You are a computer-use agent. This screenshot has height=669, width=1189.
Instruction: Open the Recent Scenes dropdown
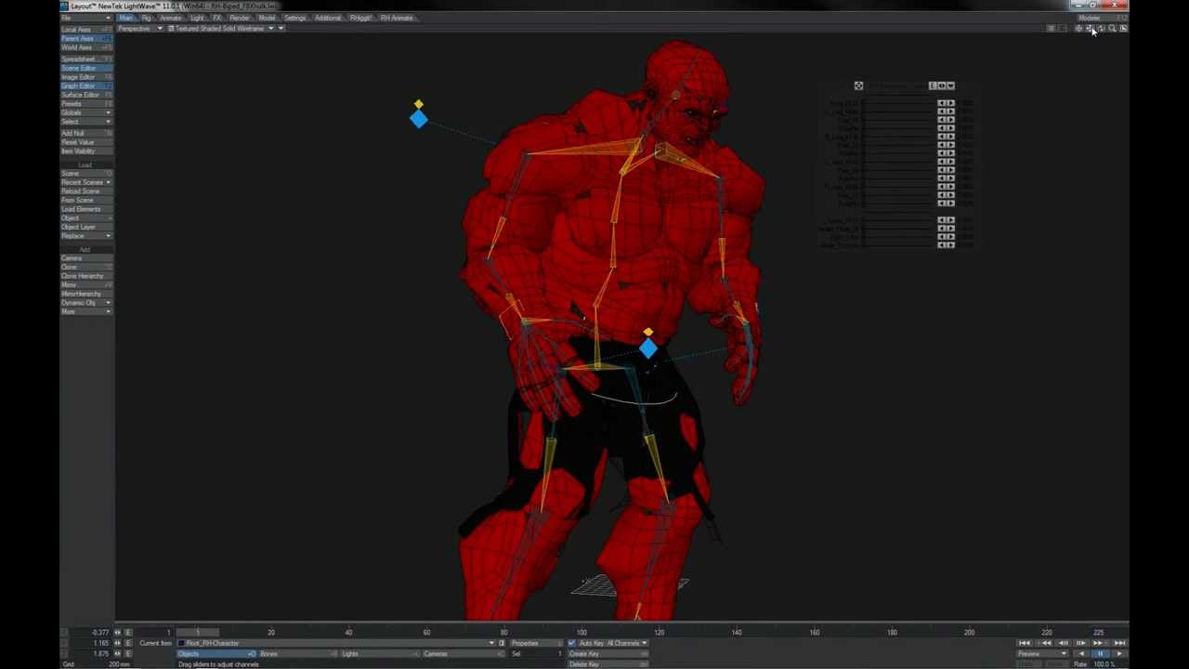(x=86, y=182)
